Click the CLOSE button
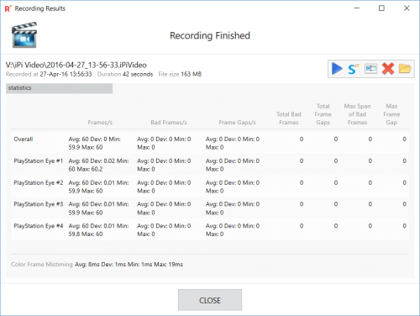Screen dimensions: 420x316 (210, 300)
